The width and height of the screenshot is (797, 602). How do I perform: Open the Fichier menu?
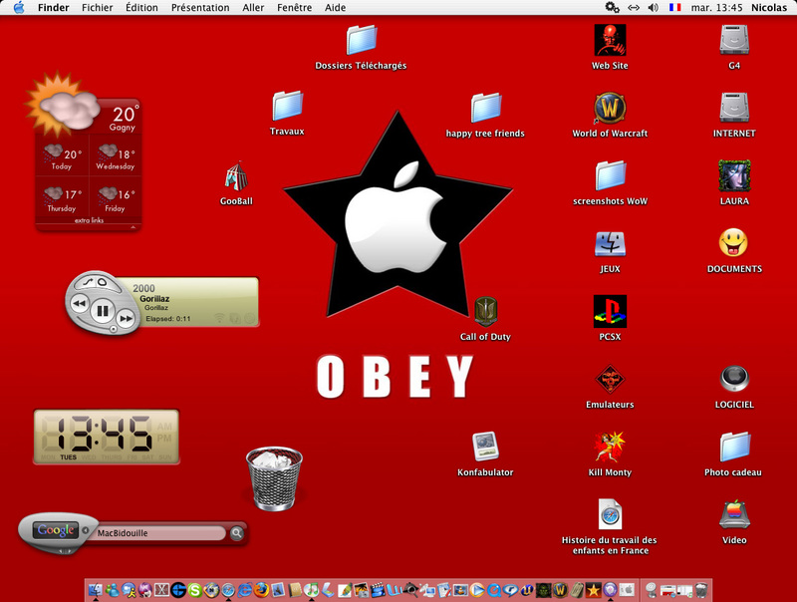[97, 8]
